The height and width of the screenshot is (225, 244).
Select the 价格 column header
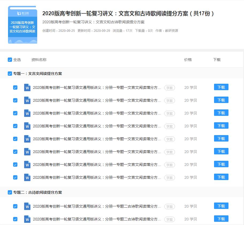click(188, 60)
